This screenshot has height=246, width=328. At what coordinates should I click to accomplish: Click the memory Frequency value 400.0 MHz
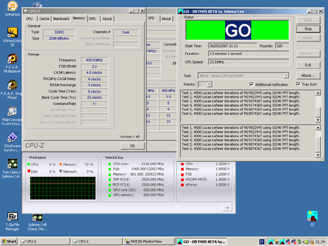point(94,60)
